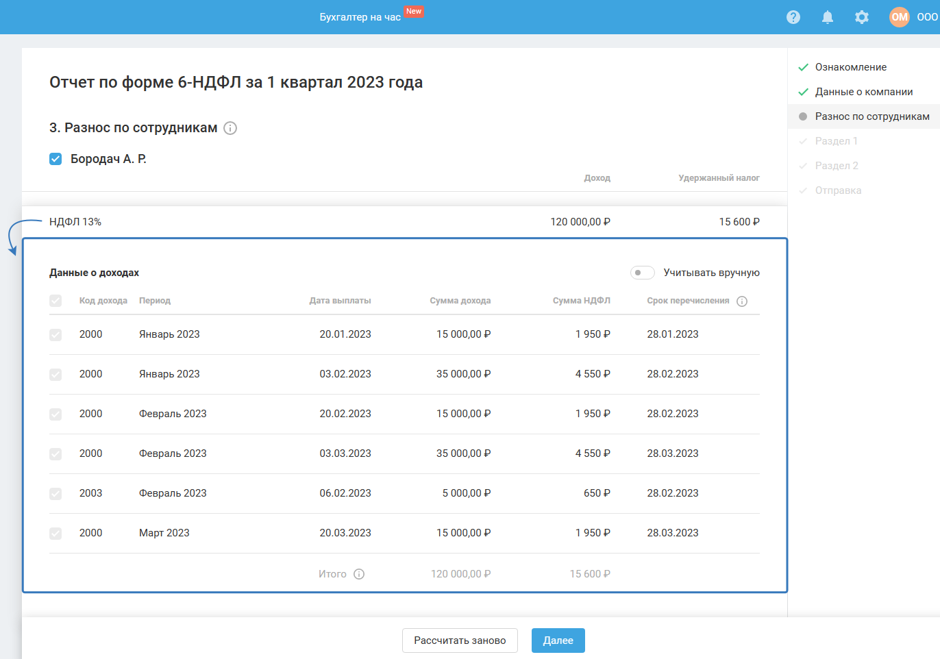Viewport: 940px width, 659px height.
Task: Click the Рассчитать заново button
Action: coord(460,641)
